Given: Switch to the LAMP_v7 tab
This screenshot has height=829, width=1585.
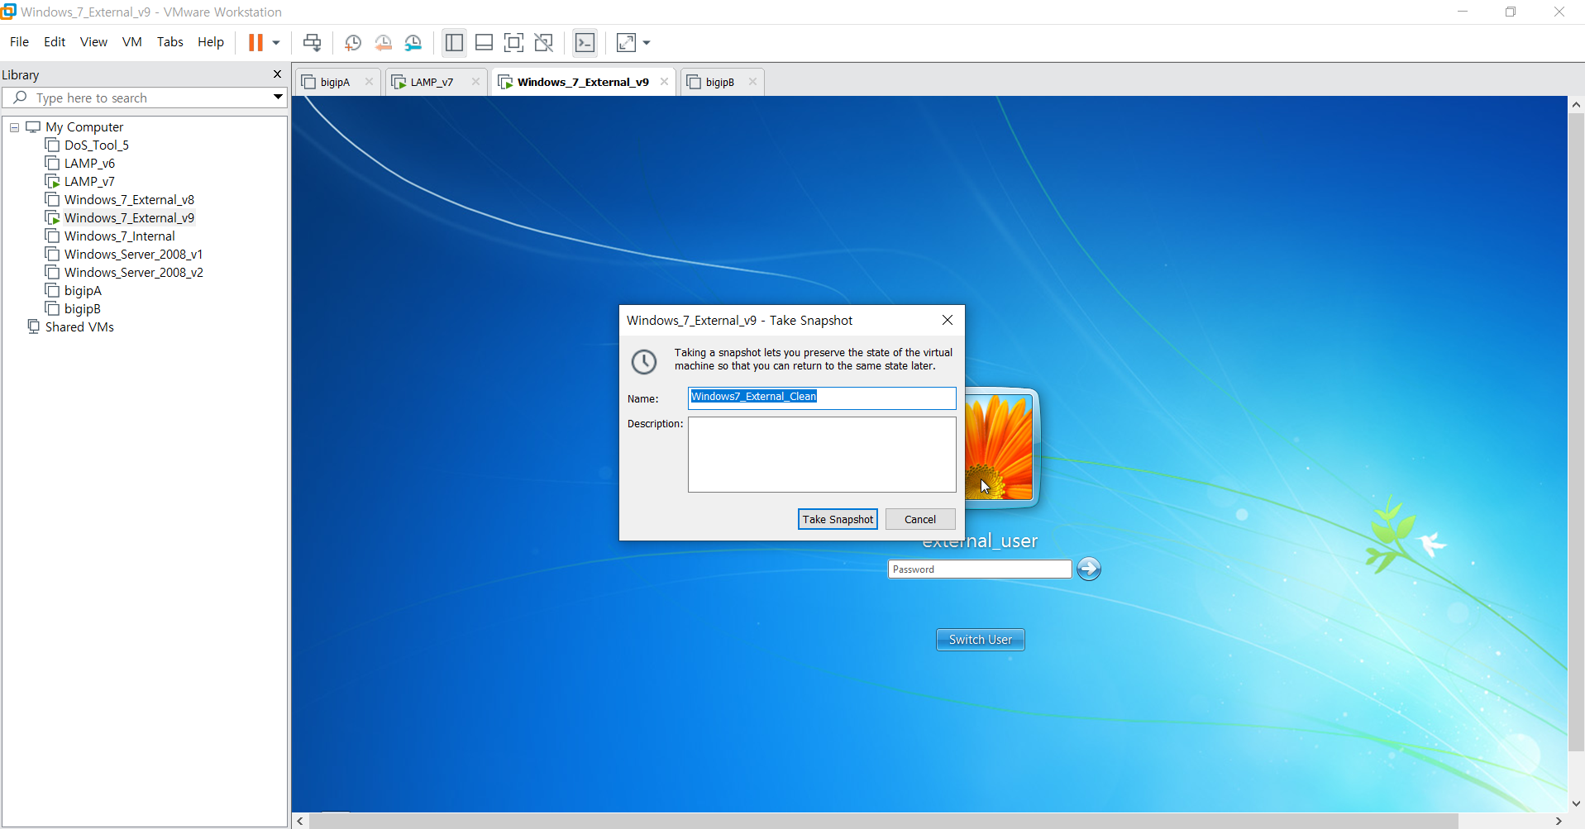Looking at the screenshot, I should point(432,82).
